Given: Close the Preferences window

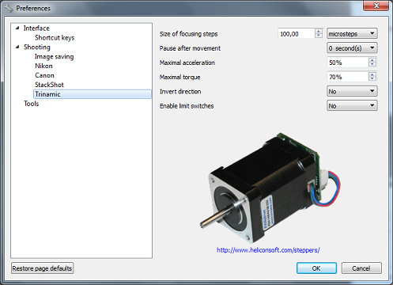Looking at the screenshot, I should coord(376,6).
